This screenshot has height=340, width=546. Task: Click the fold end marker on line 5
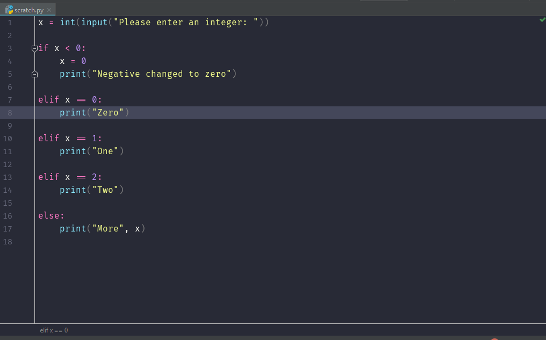[x=34, y=74]
